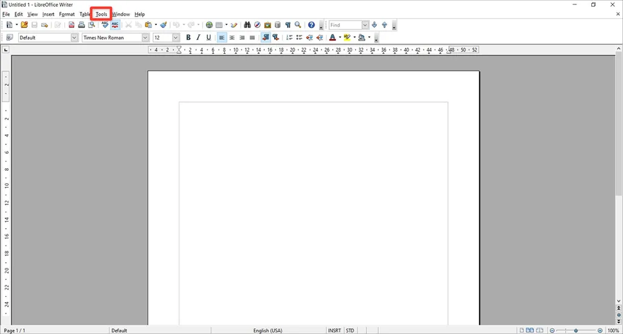Click the Insert Table grid icon
Screen dimensions: 623x334
coord(219,25)
